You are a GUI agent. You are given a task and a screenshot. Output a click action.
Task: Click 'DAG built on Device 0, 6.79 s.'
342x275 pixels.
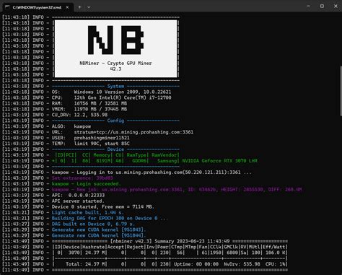coord(93,224)
